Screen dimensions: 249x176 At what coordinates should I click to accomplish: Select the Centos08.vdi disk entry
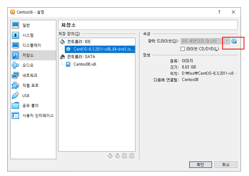[x=85, y=64]
